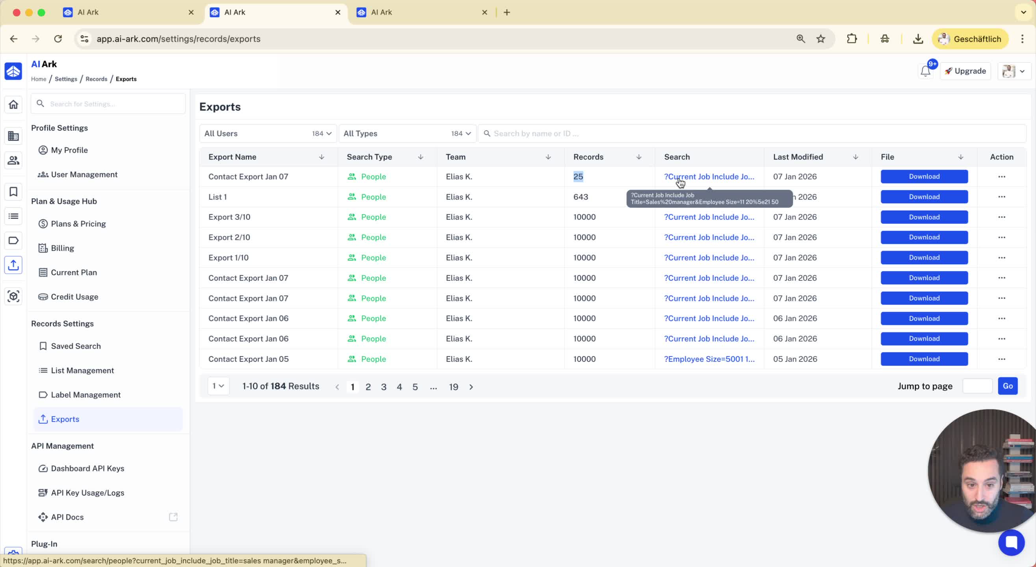Open the chat support bubble icon

click(x=1011, y=542)
